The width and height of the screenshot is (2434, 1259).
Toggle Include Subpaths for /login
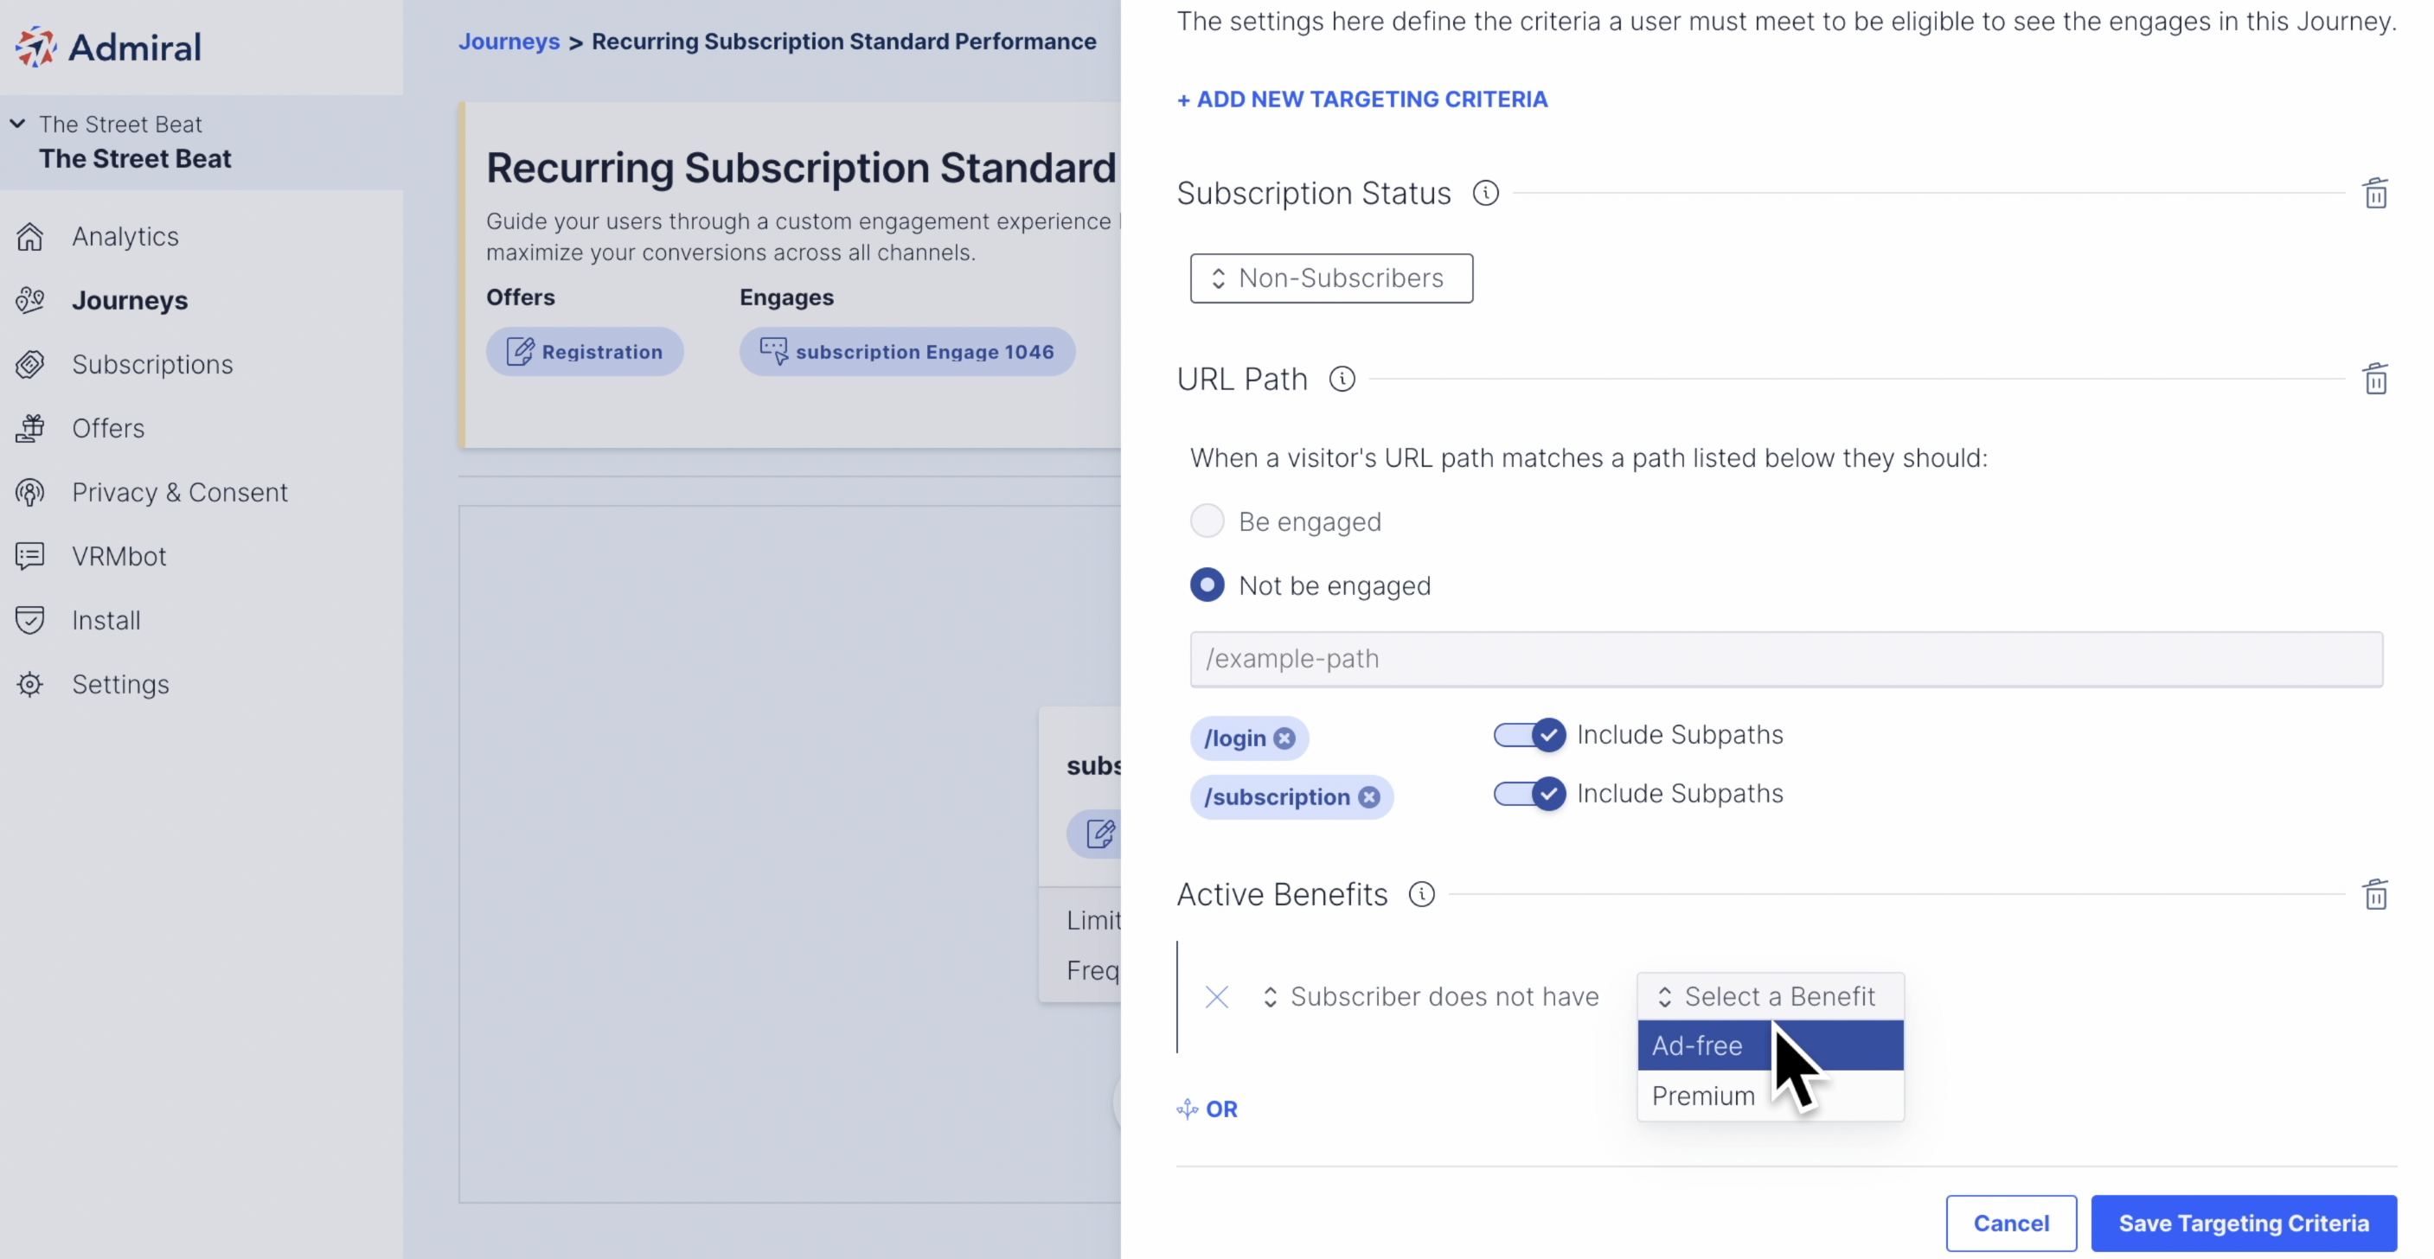[1530, 735]
